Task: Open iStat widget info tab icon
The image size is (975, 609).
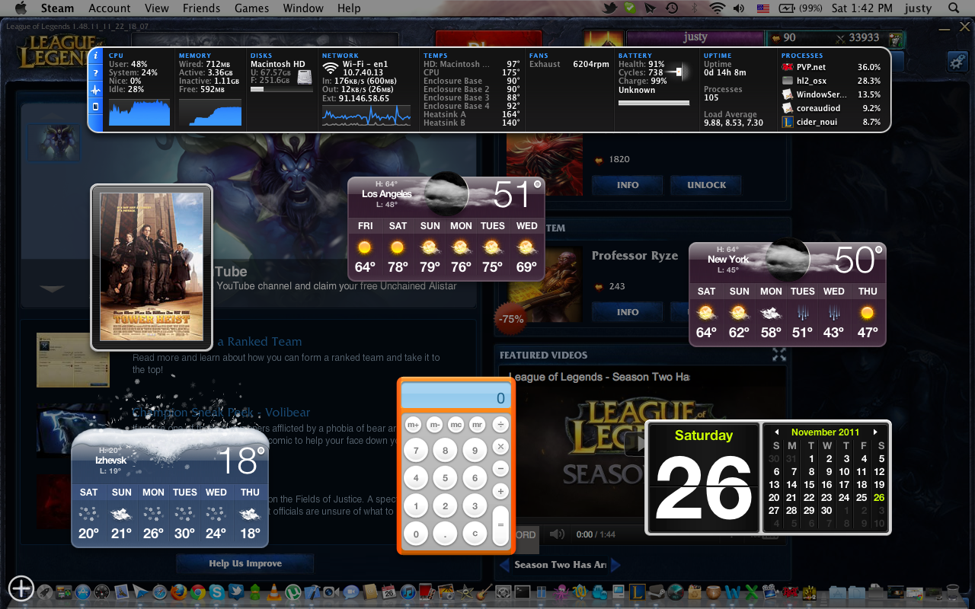Action: click(96, 57)
